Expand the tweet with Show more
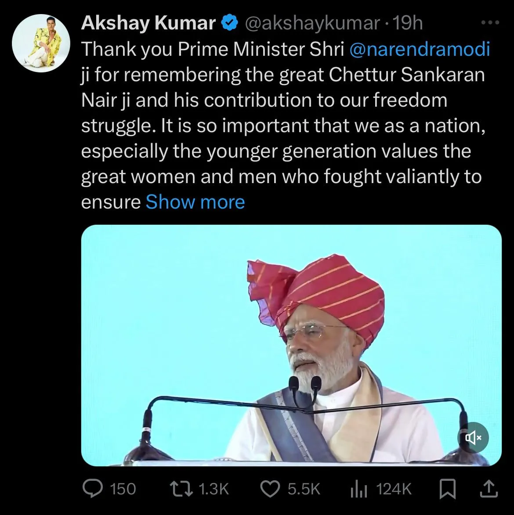Image resolution: width=514 pixels, height=515 pixels. coord(195,202)
